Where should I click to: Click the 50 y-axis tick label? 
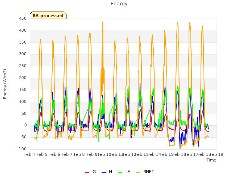tap(24, 113)
